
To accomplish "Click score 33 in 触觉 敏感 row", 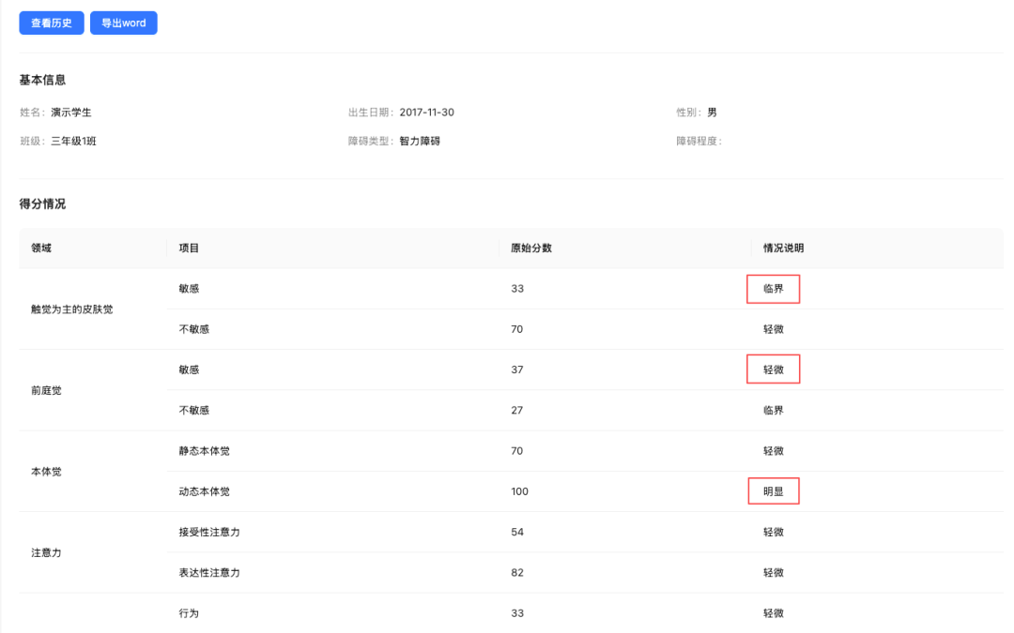I will tap(517, 289).
